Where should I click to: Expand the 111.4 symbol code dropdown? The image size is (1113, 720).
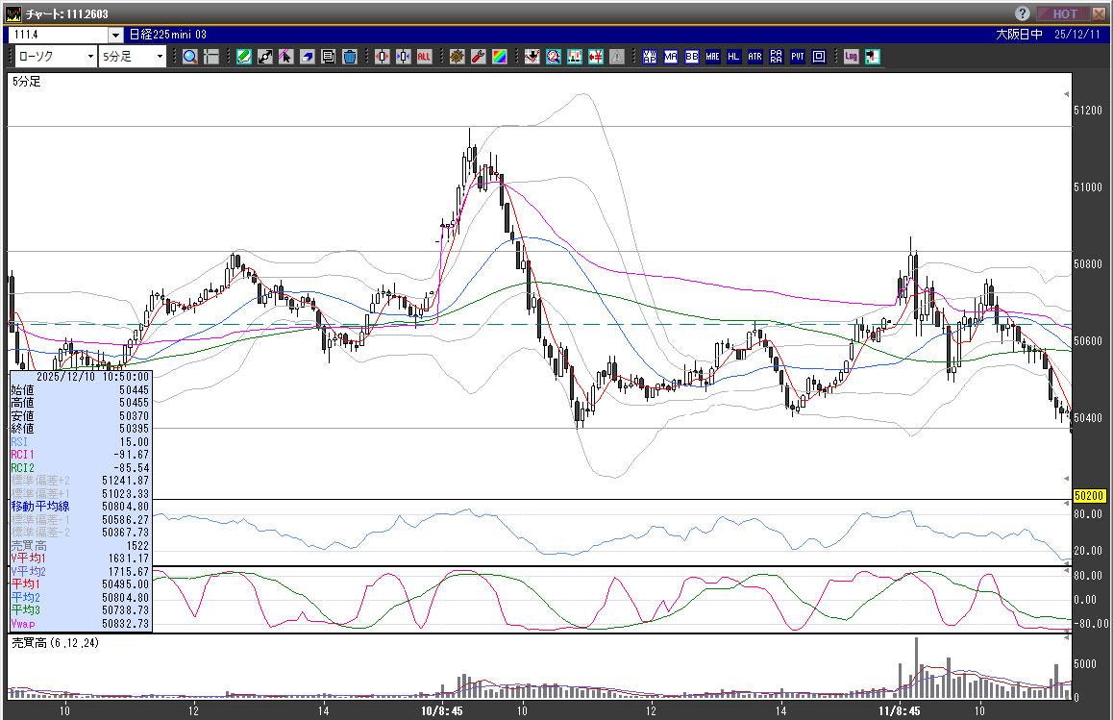[x=115, y=35]
